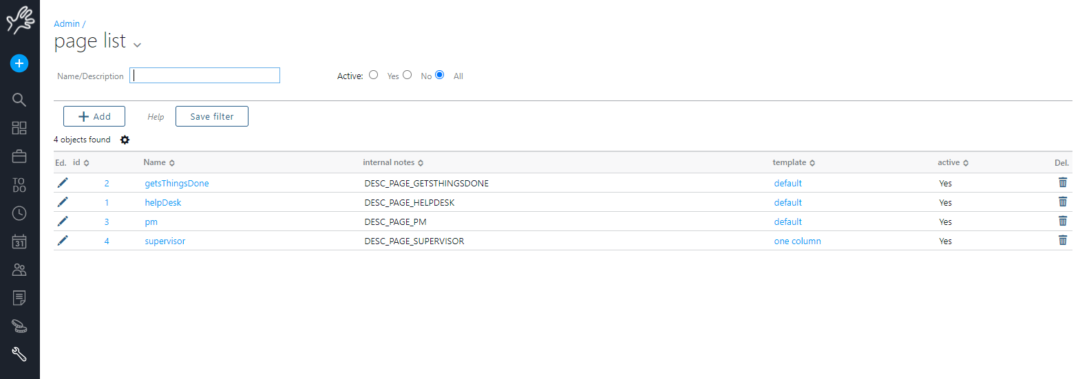Delete the supervisor page using trash icon

1062,241
